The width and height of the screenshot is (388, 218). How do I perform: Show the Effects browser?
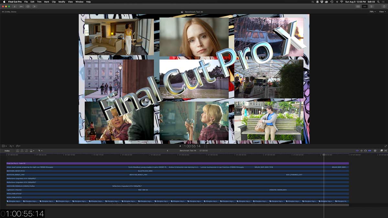(x=382, y=151)
